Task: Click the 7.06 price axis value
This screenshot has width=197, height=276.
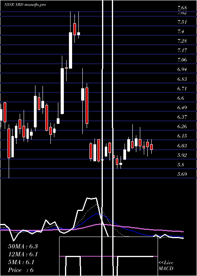Action: tap(182, 60)
